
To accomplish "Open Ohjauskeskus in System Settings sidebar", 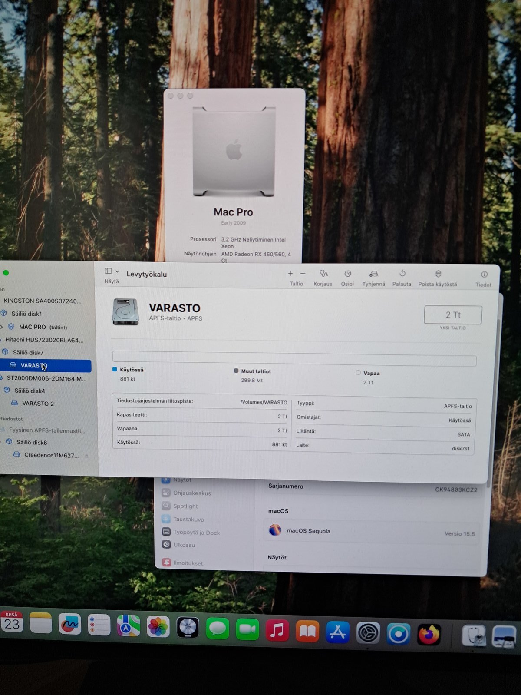I will 187,493.
